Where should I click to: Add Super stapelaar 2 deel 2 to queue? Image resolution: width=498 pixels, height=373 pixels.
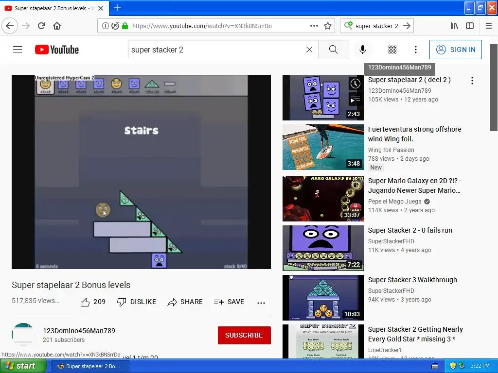(x=355, y=100)
